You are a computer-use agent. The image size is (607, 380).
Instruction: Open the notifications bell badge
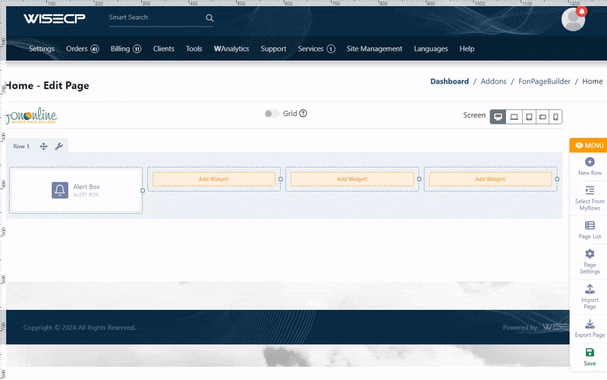click(581, 11)
